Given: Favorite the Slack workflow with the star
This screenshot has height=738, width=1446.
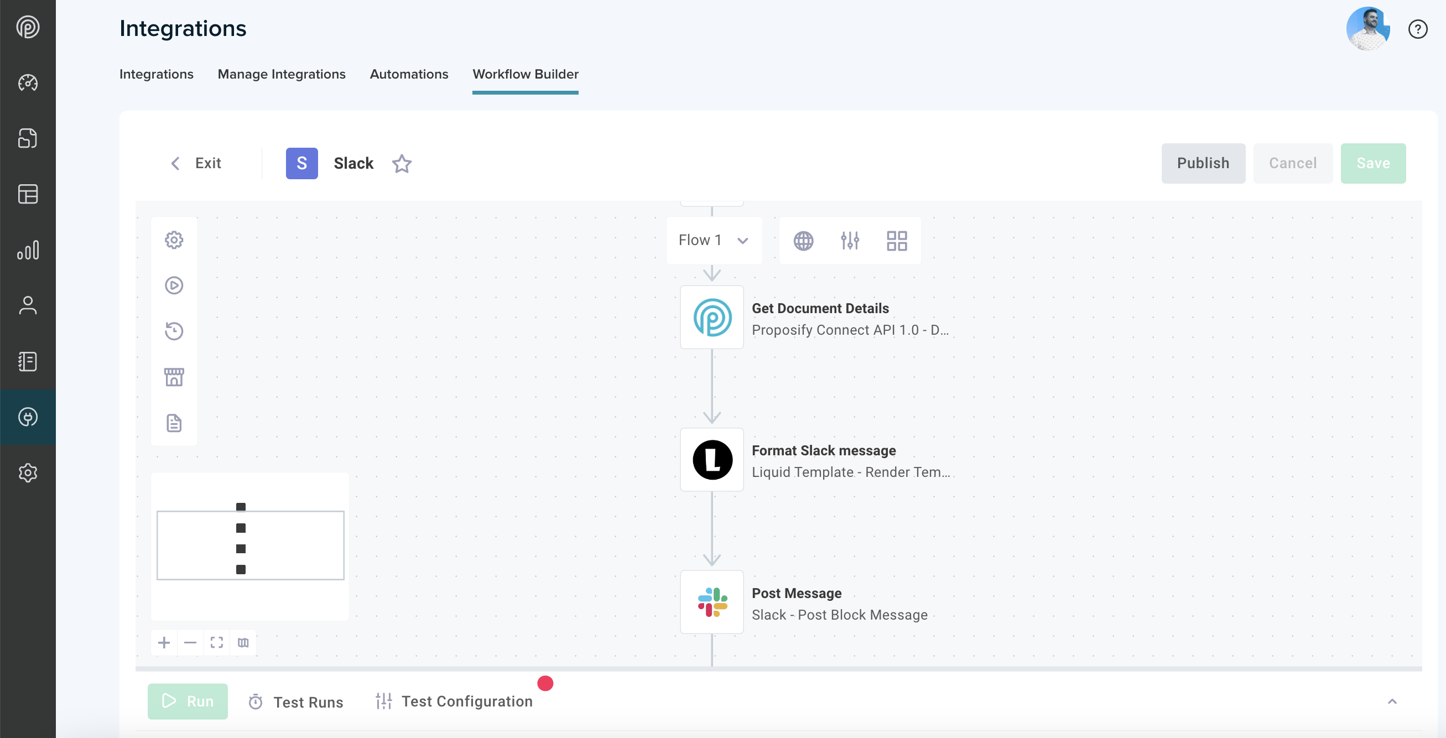Looking at the screenshot, I should coord(402,164).
